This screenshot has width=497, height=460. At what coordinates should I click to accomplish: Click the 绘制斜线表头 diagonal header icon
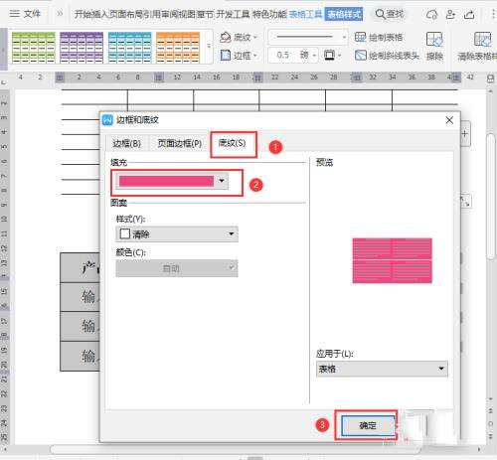(361, 55)
